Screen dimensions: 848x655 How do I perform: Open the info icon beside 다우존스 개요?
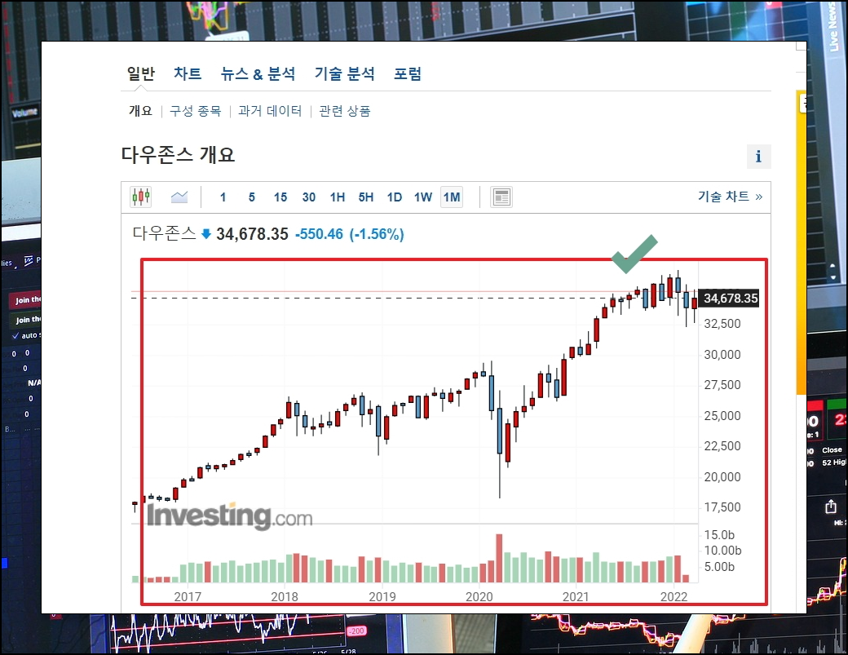758,157
